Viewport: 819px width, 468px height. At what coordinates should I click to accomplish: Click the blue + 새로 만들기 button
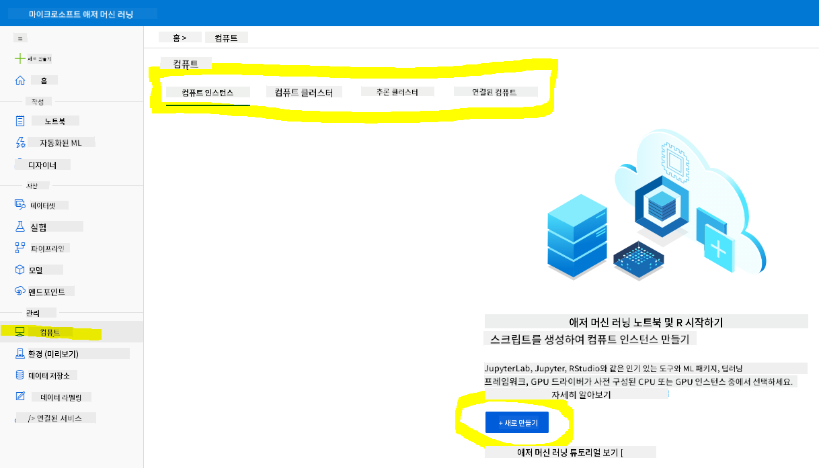516,422
